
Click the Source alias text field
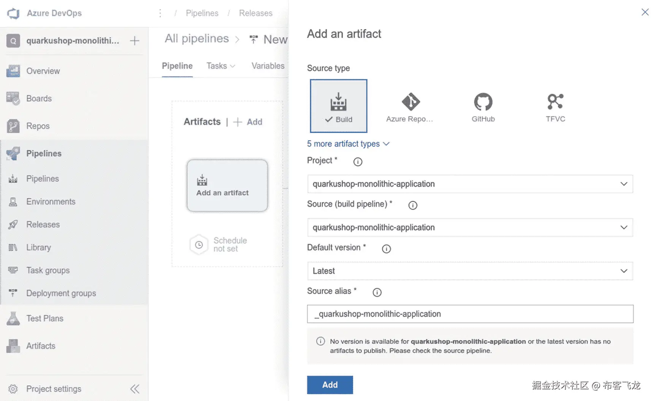click(x=470, y=314)
